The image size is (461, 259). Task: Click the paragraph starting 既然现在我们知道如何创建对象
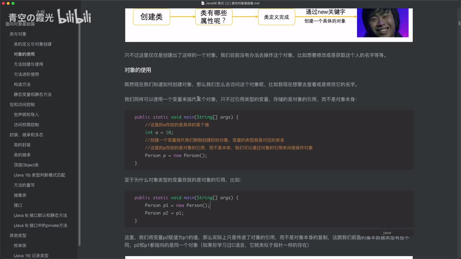point(241,85)
